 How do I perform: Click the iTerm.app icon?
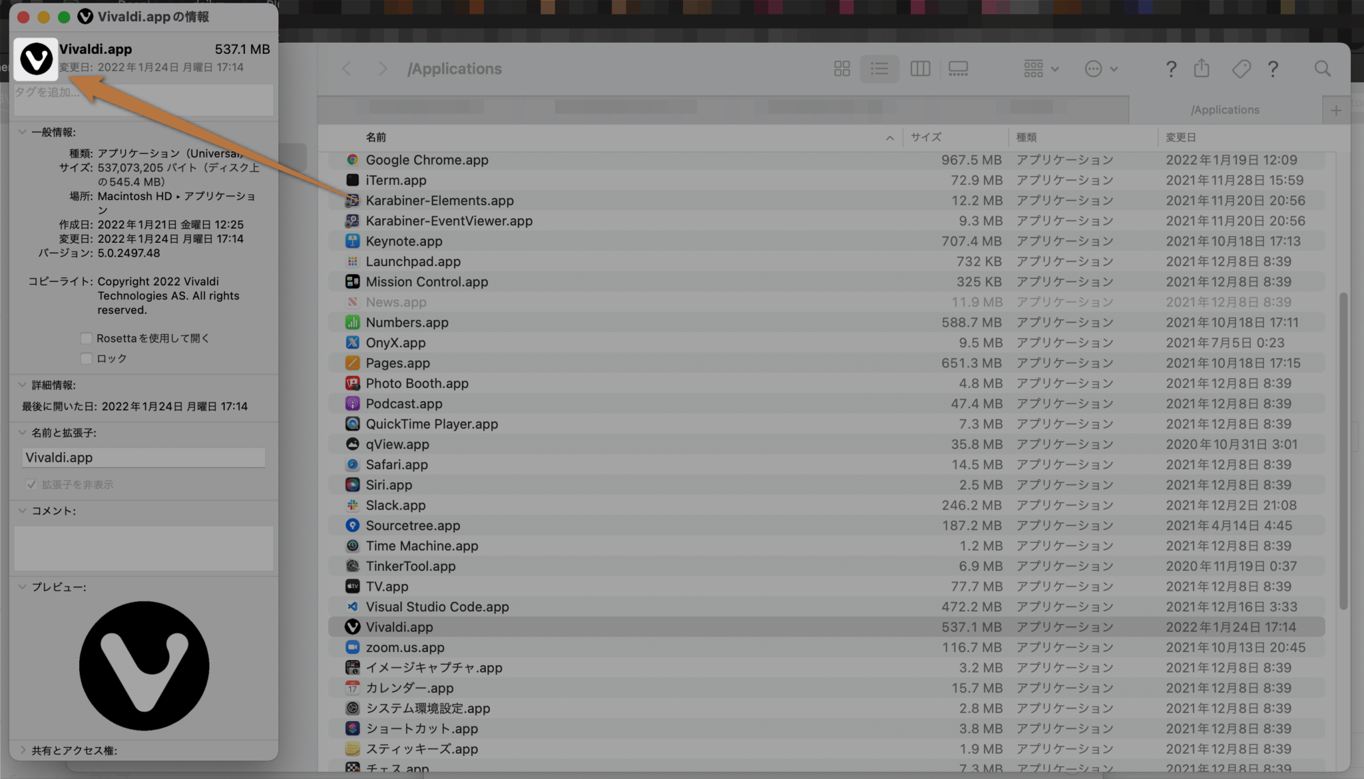pos(352,180)
